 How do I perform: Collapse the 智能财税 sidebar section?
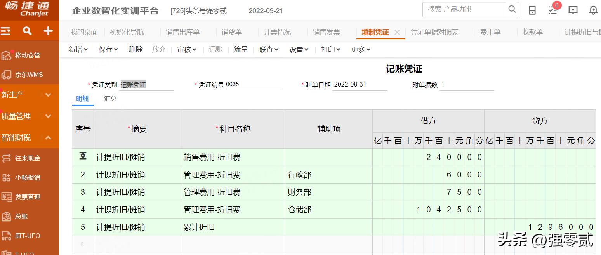tap(49, 137)
